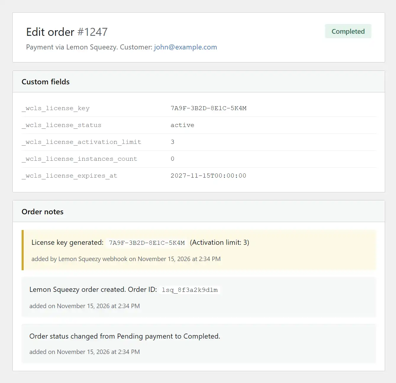Click the activation limit value 3
The height and width of the screenshot is (383, 396).
tap(173, 142)
